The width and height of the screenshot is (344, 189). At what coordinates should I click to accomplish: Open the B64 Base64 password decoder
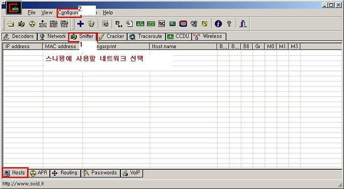(x=118, y=24)
